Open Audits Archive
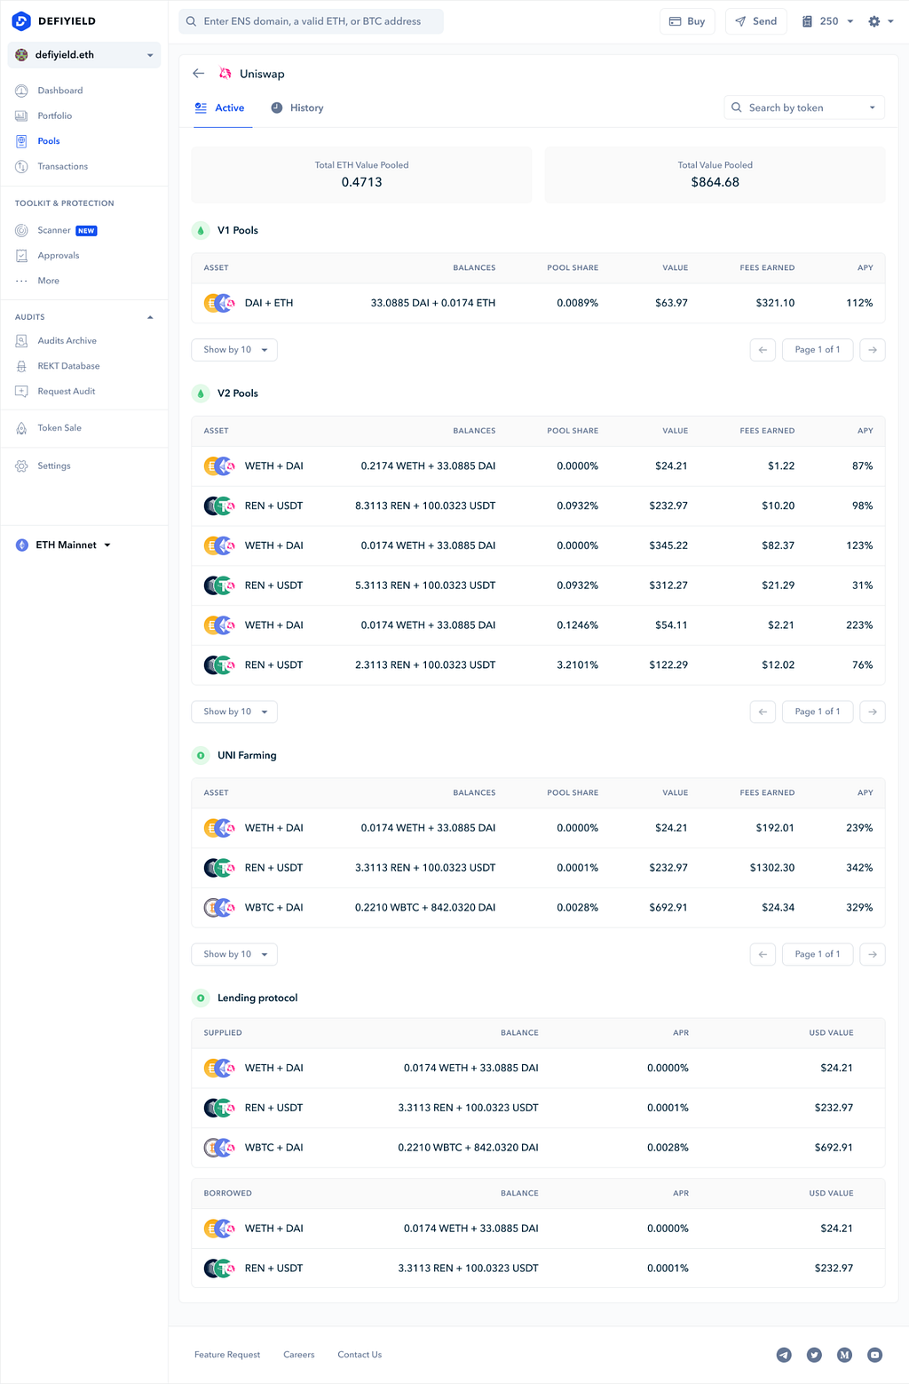 [x=67, y=340]
